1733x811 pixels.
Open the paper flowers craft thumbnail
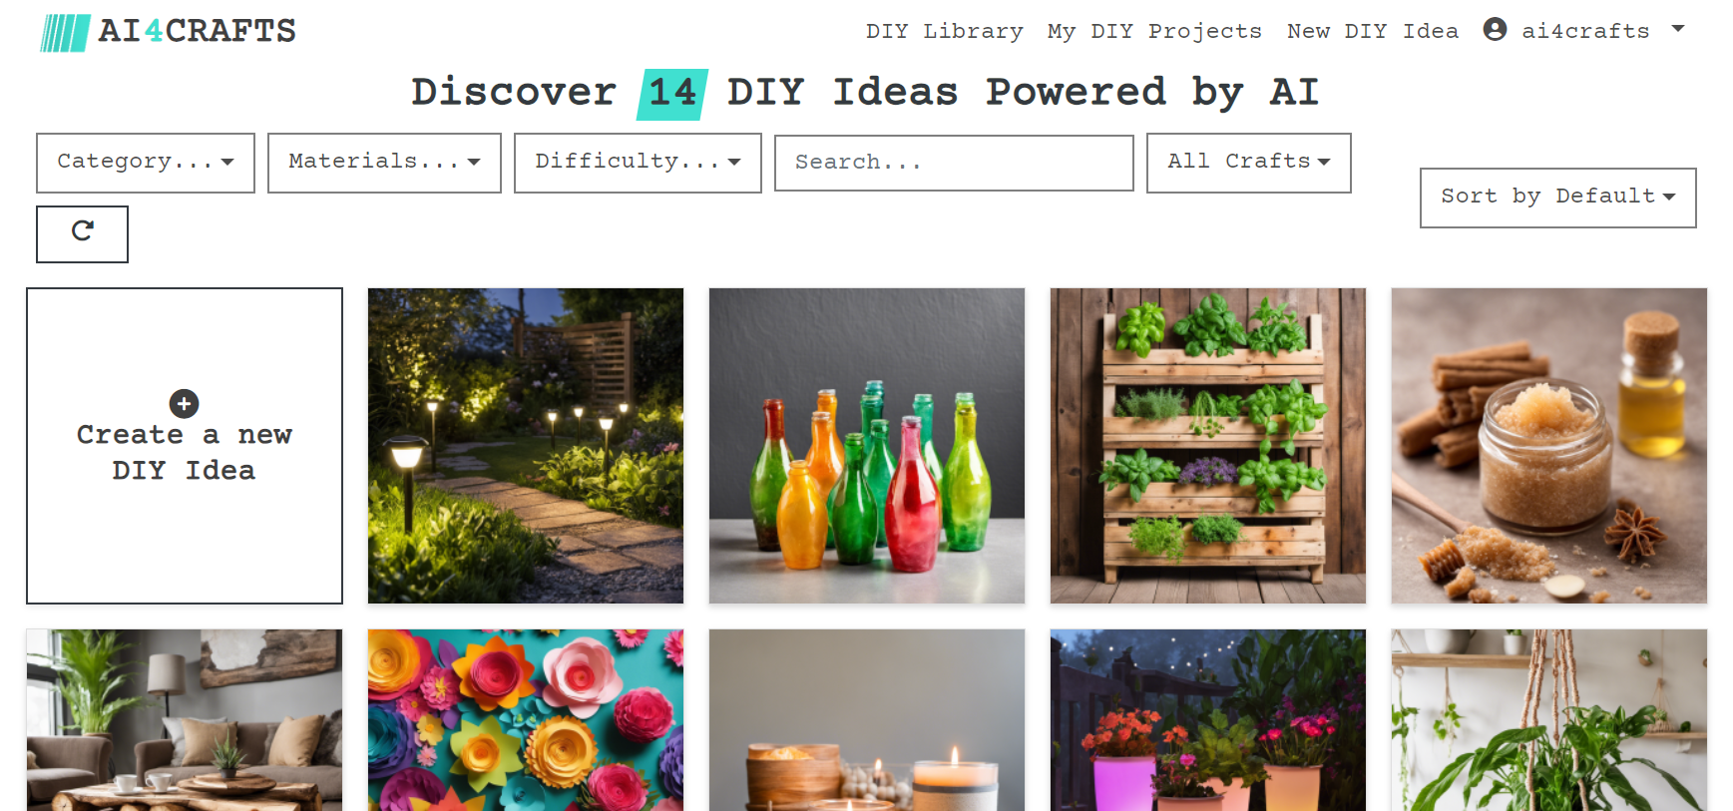coord(526,720)
